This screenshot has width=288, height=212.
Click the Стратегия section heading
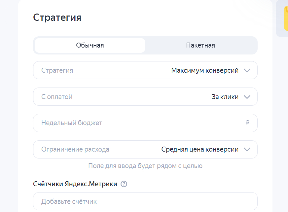[57, 18]
